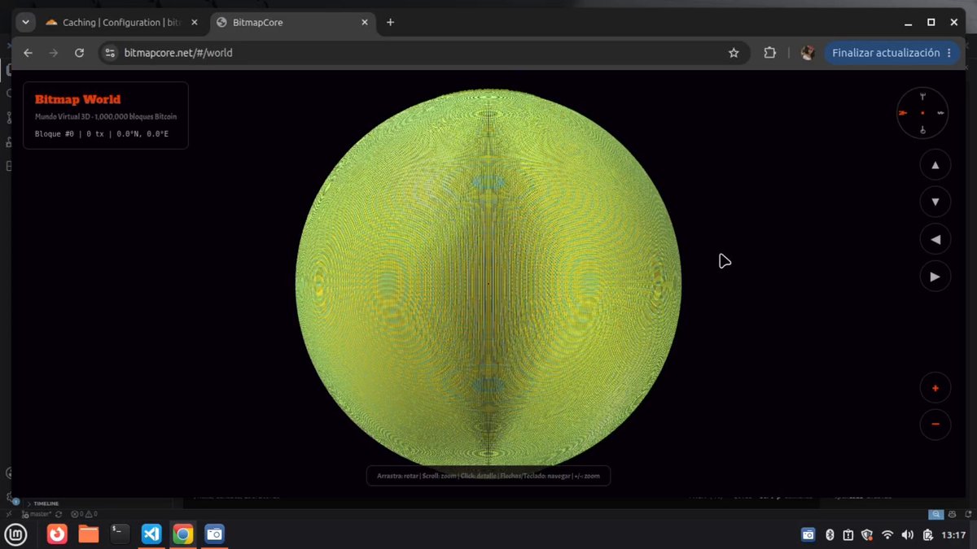Viewport: 977px width, 549px height.
Task: Click the 13:17 system clock
Action: pos(953,534)
